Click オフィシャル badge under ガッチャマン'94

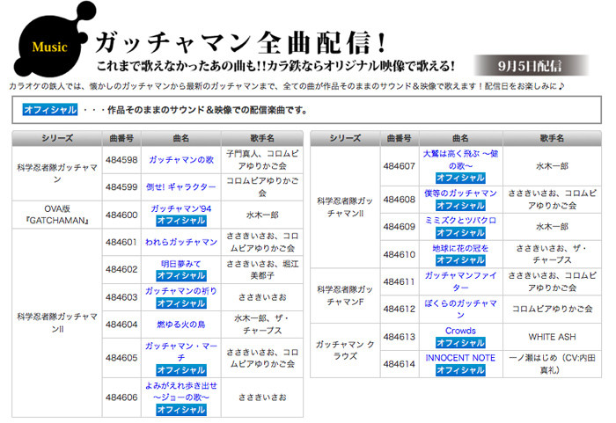click(181, 221)
